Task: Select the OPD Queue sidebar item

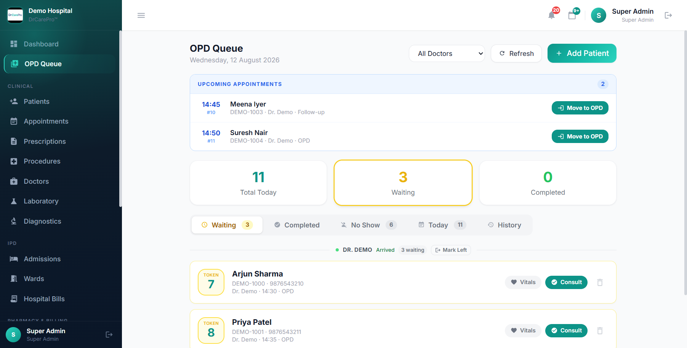Action: (59, 64)
